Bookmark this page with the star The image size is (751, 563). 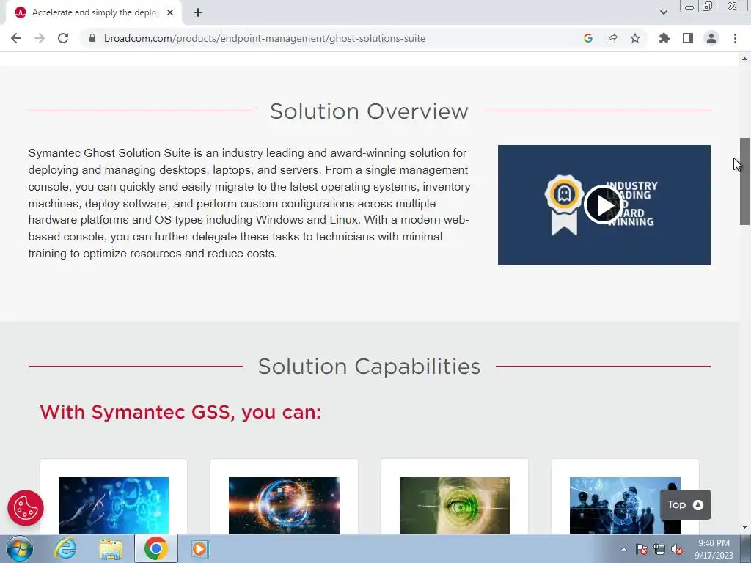(635, 38)
